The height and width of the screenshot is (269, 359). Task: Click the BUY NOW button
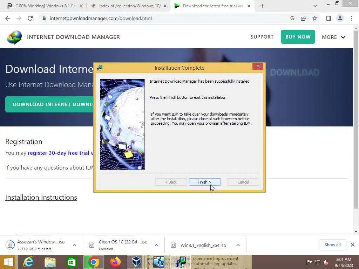tap(298, 37)
